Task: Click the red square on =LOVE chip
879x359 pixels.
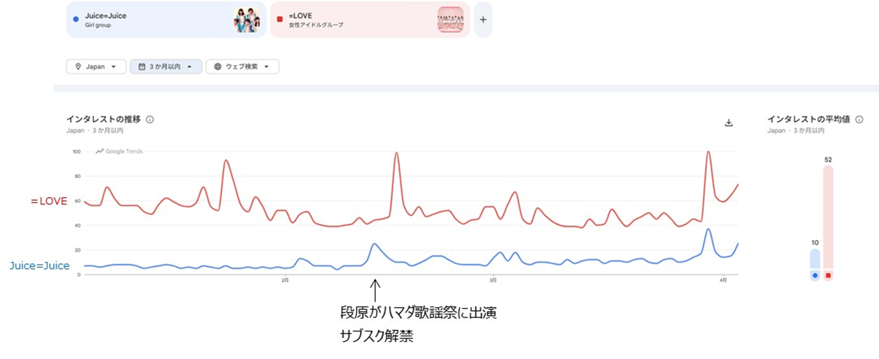Action: (x=280, y=19)
